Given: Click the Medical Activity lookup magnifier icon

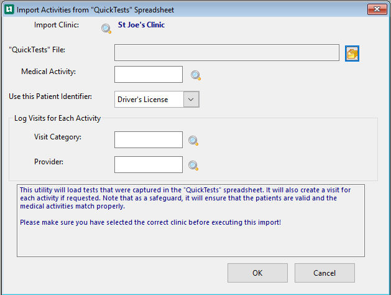Looking at the screenshot, I should 196,75.
